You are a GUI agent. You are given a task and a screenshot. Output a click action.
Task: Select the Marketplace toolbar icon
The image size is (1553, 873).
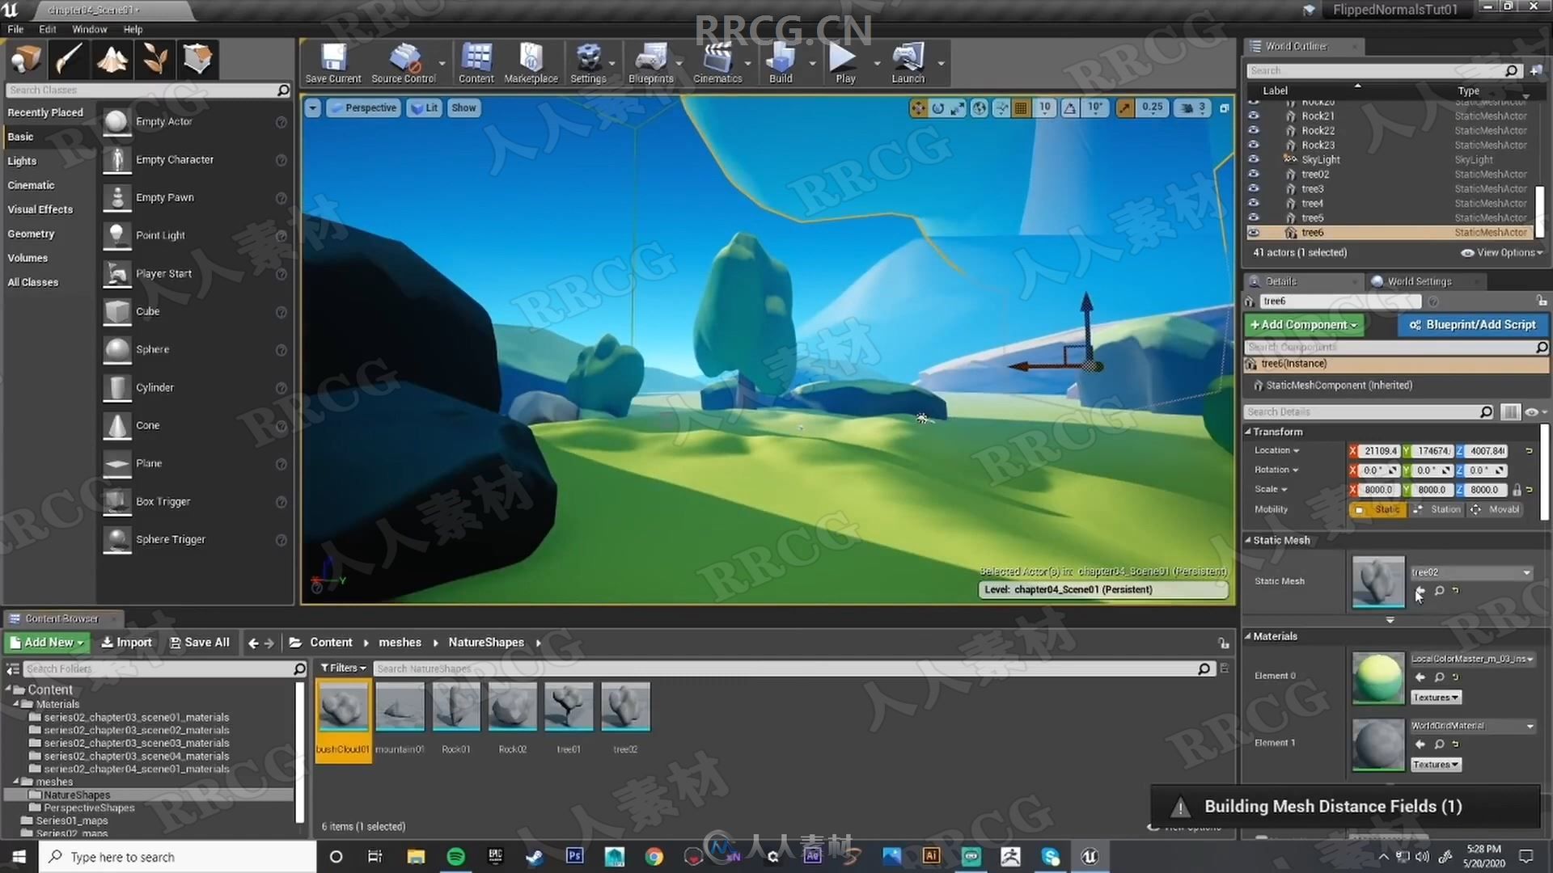pos(531,60)
